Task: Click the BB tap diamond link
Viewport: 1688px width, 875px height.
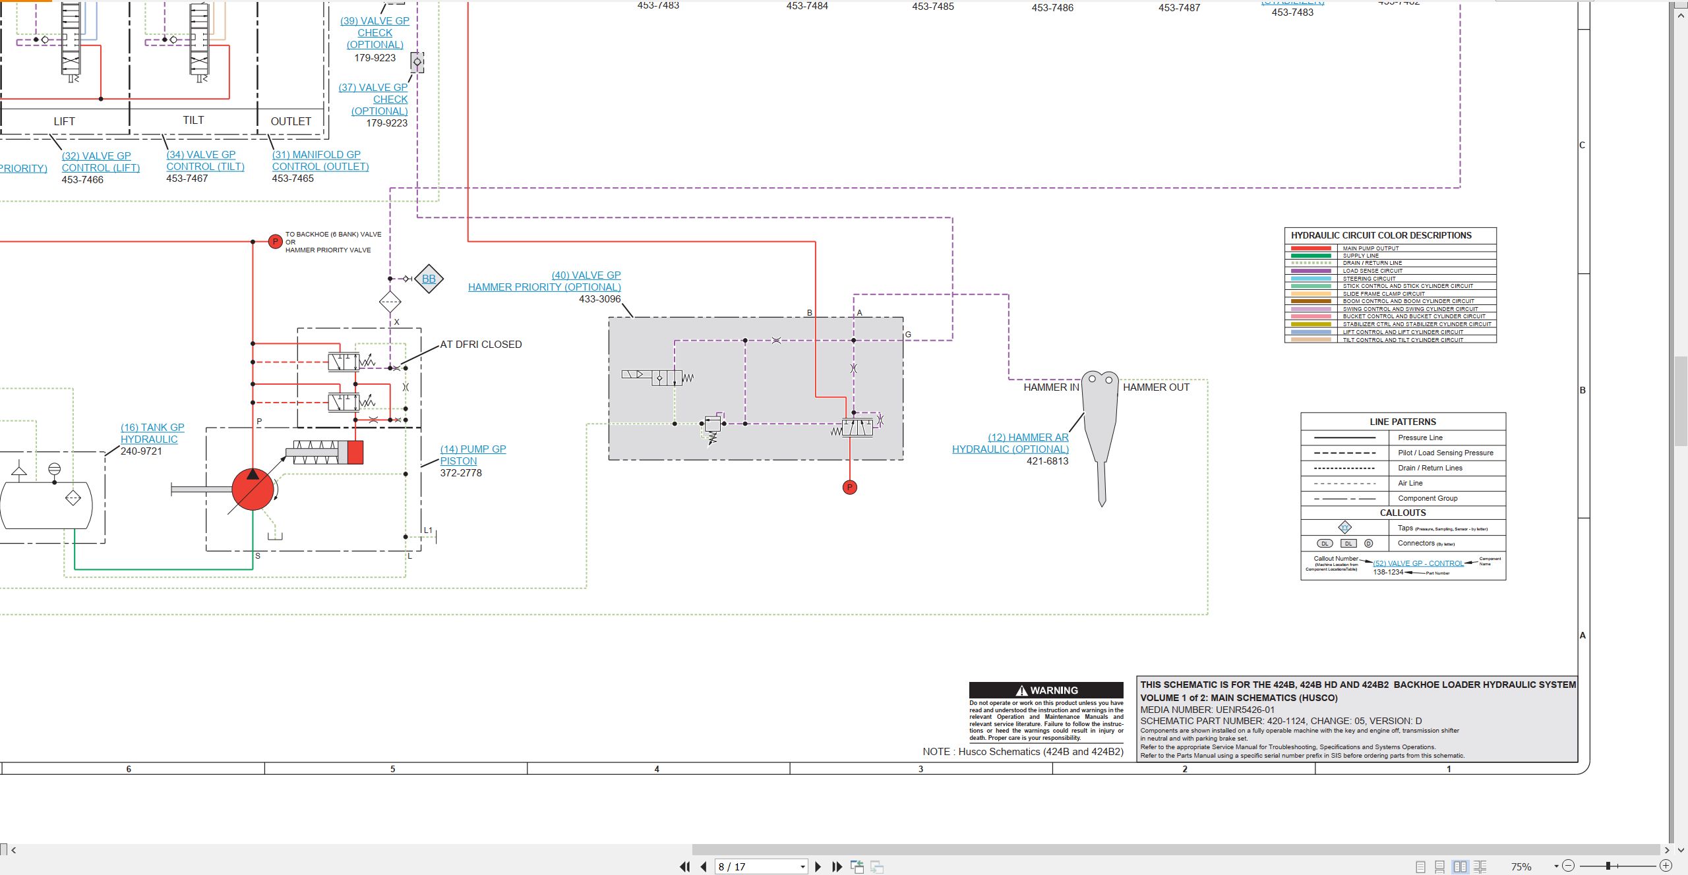Action: pyautogui.click(x=429, y=279)
